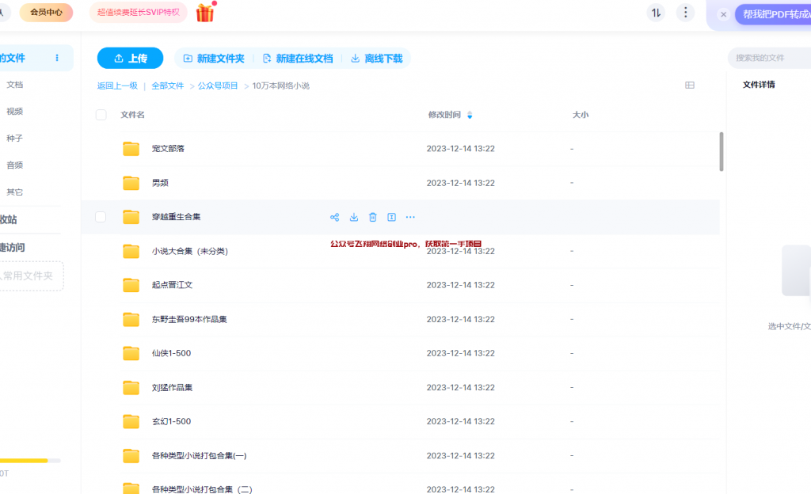Screen dimensions: 811x494
Task: Click the blue 上传 upload button
Action: pos(130,59)
